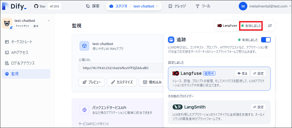The image size is (292, 128).
Task: Click the test-chatbot app cube icon
Action: click(84, 46)
